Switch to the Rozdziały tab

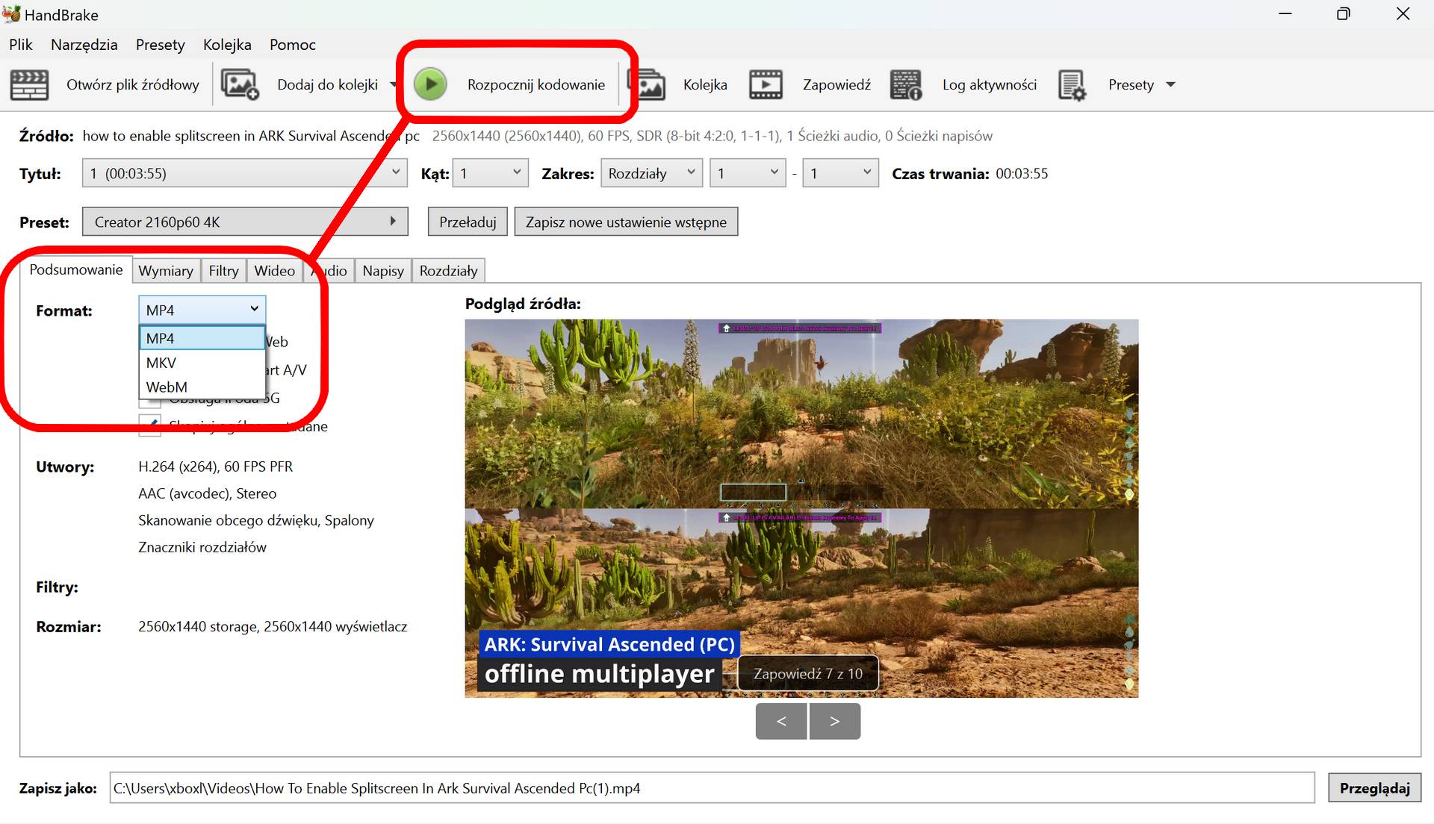[448, 270]
